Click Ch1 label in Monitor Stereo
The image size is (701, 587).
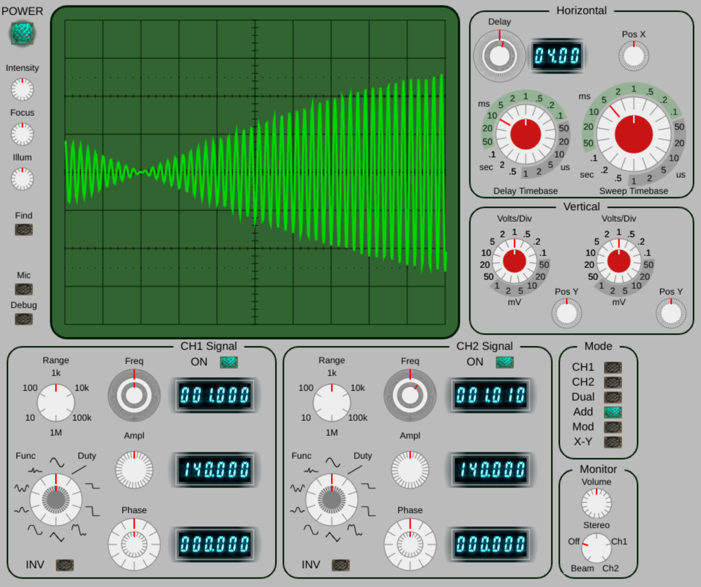point(619,541)
